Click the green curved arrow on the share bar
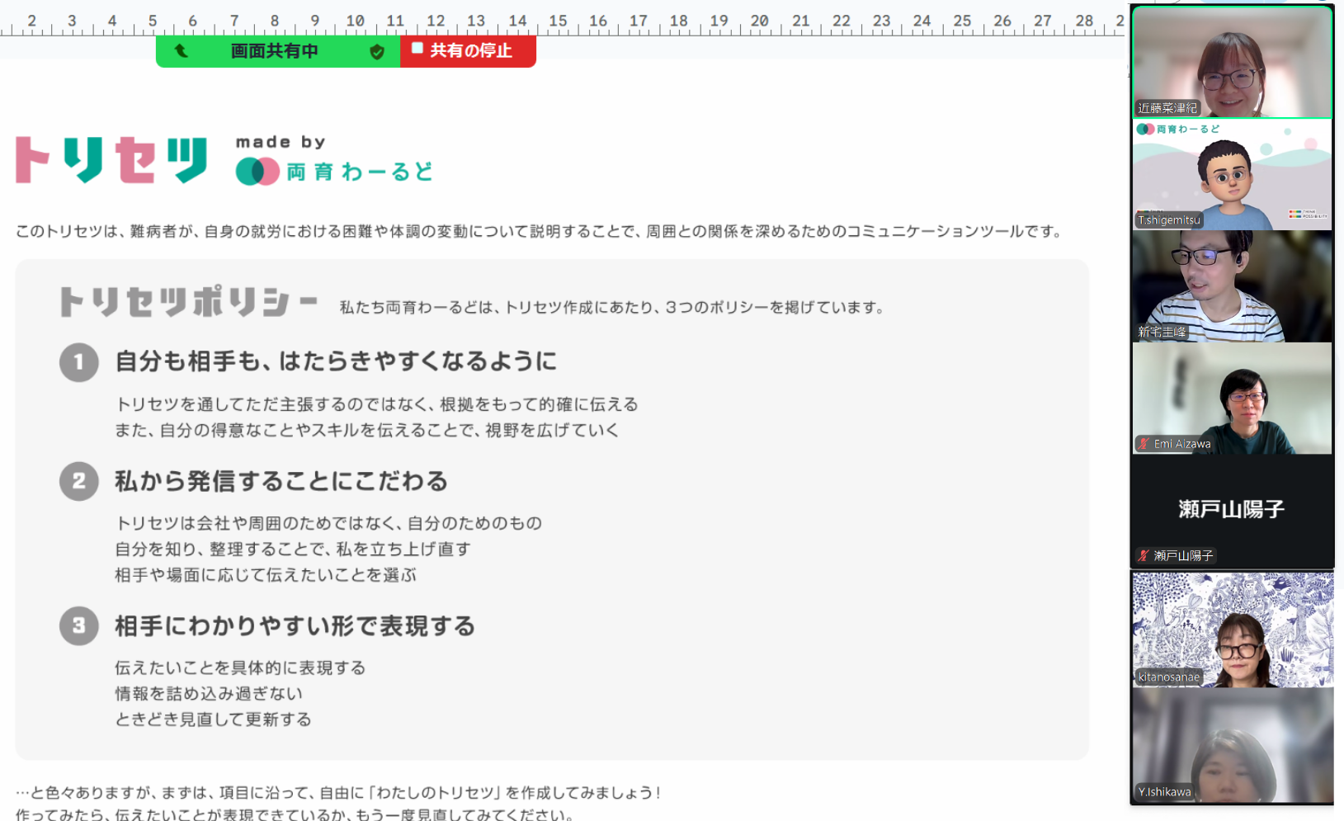 tap(181, 51)
